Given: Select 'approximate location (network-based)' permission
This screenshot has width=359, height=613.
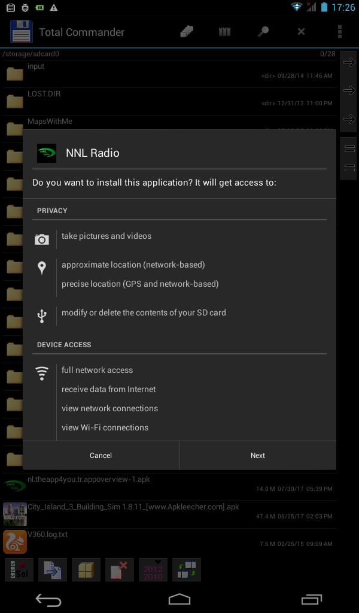Looking at the screenshot, I should click(x=133, y=265).
